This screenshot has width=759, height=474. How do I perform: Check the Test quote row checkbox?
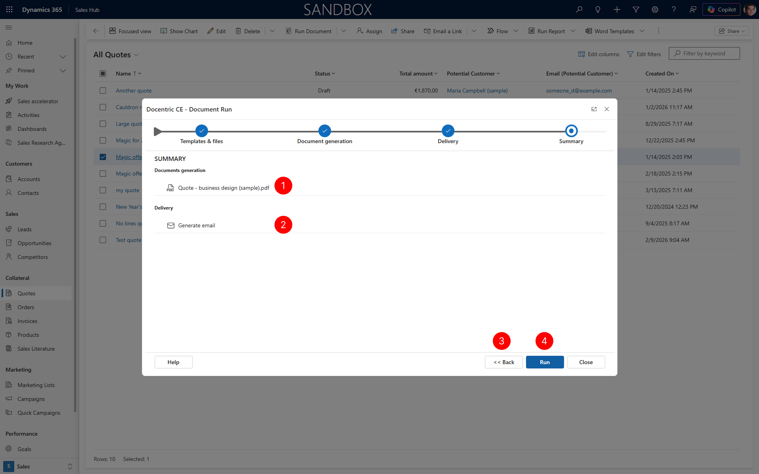click(103, 240)
